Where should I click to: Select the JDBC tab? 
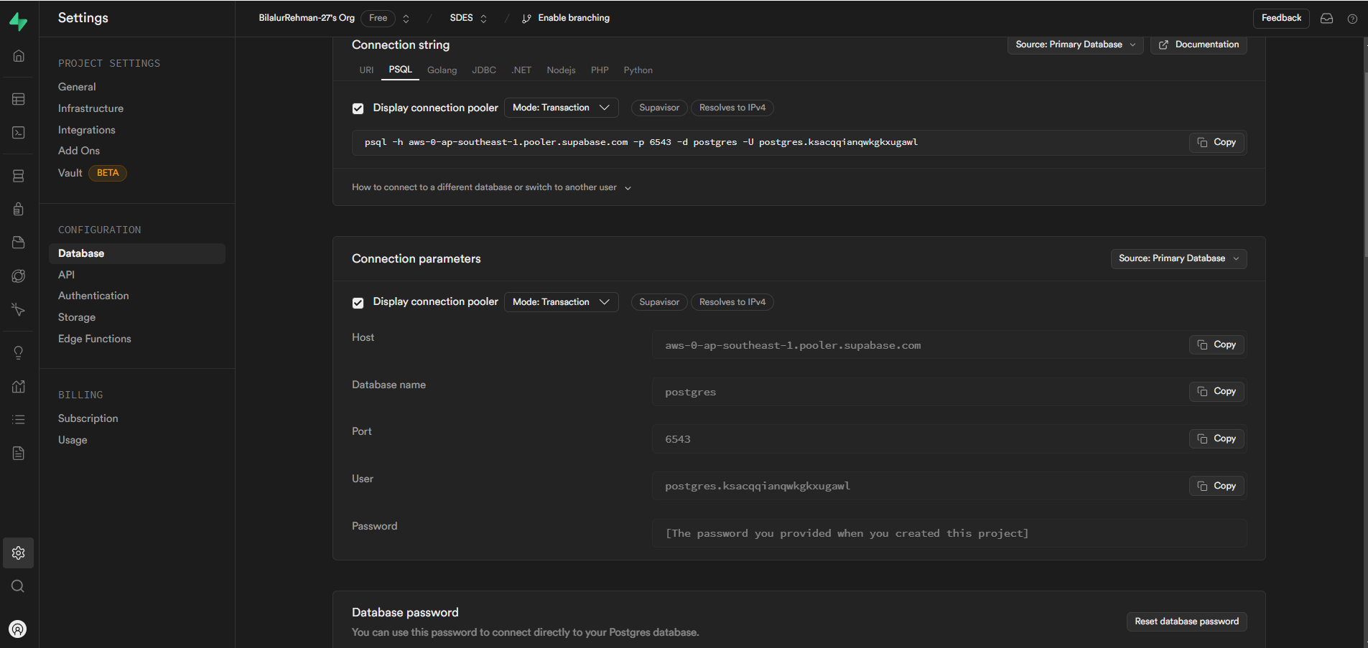click(484, 70)
